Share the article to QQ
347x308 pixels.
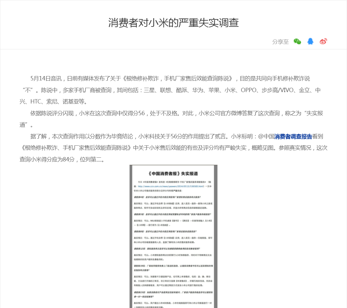pos(310,41)
